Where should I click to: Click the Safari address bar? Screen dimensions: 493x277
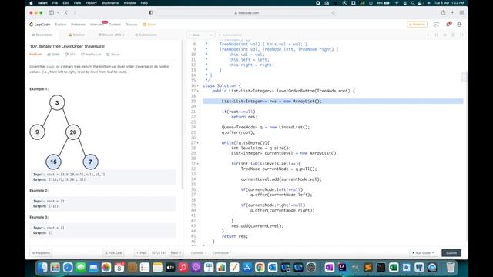pyautogui.click(x=246, y=13)
